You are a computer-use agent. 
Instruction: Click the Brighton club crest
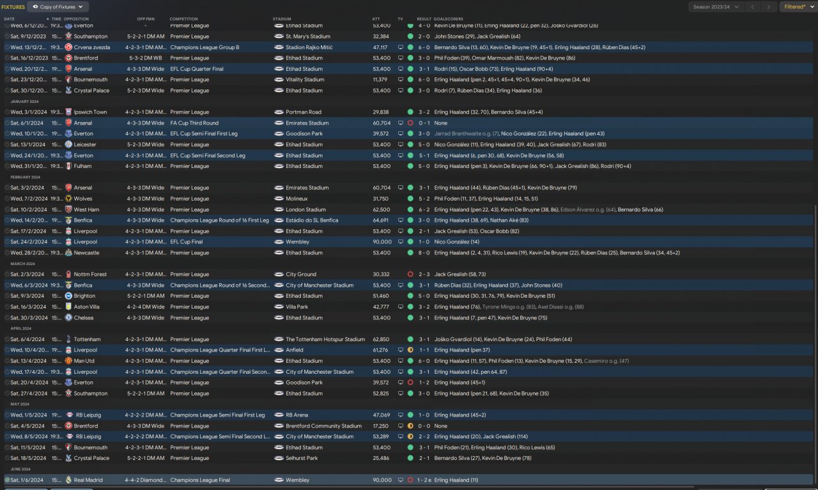68,296
